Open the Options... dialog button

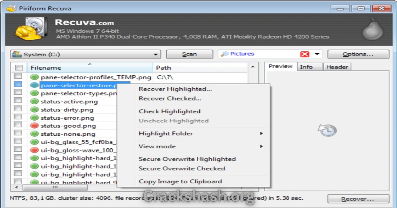point(358,54)
